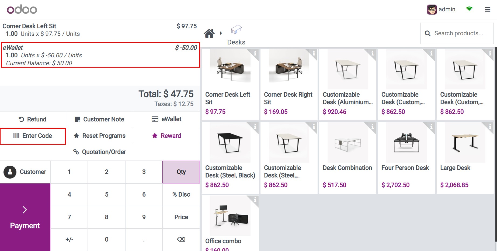Switch numpad to Price mode

(181, 217)
